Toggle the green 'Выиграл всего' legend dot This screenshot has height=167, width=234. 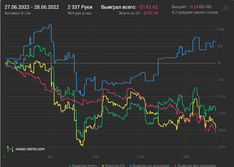[x=70, y=166]
